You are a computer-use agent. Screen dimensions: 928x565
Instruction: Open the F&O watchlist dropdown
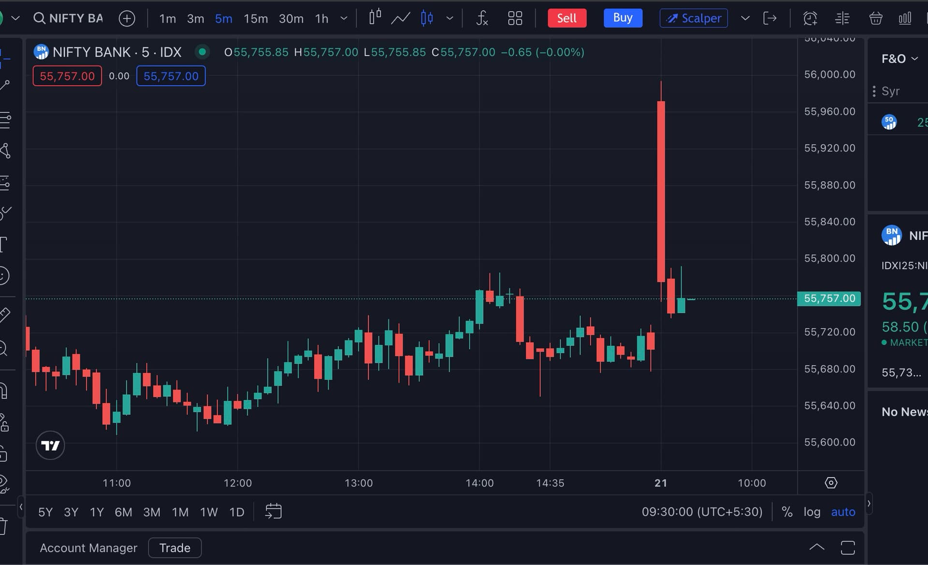[x=899, y=59]
